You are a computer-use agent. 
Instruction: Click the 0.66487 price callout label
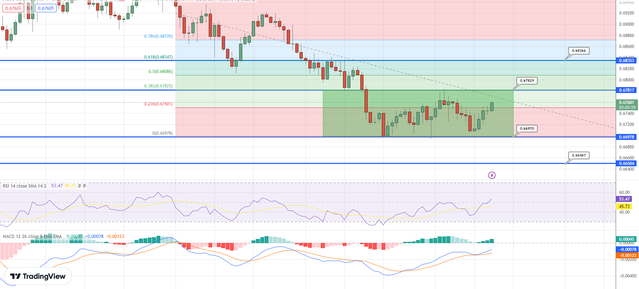[x=579, y=155]
